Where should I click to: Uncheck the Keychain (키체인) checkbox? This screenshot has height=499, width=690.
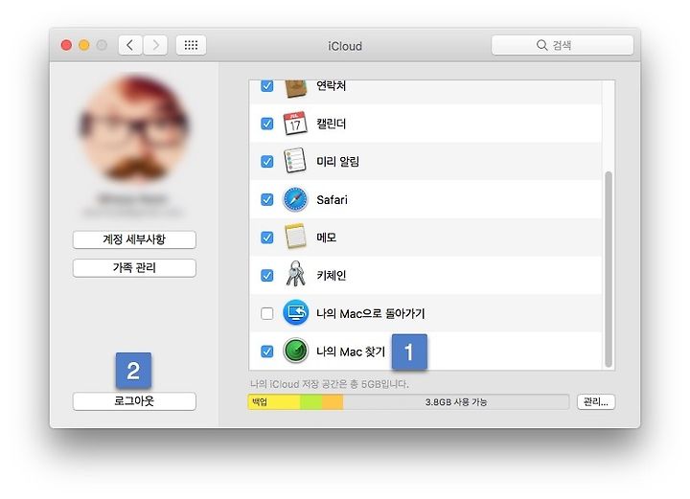(x=267, y=275)
